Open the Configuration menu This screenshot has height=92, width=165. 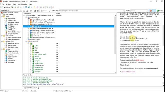(x=23, y=4)
